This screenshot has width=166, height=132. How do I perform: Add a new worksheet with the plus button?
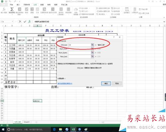(x=36, y=122)
